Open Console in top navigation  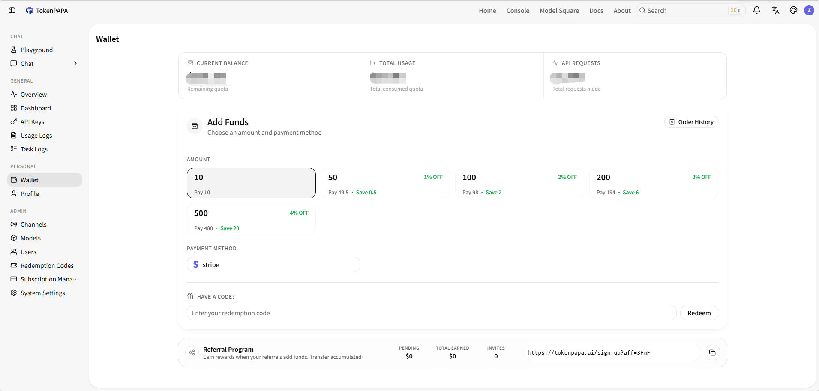518,11
